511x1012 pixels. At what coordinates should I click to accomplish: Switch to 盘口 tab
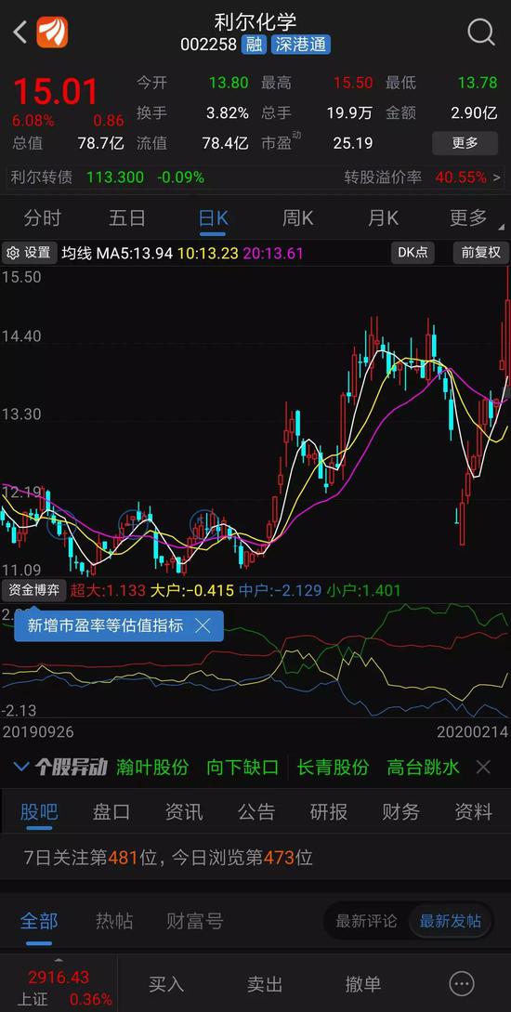[x=111, y=812]
